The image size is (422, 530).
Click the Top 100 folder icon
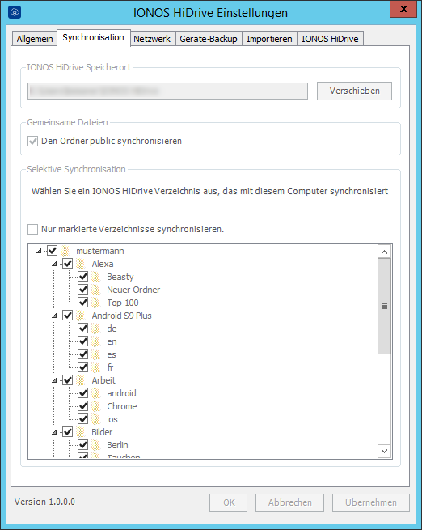coord(96,303)
